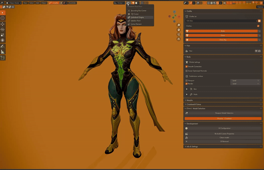Screen dimensions: 264x170
Task: Click the Simplify button in header
Action: point(54,3)
